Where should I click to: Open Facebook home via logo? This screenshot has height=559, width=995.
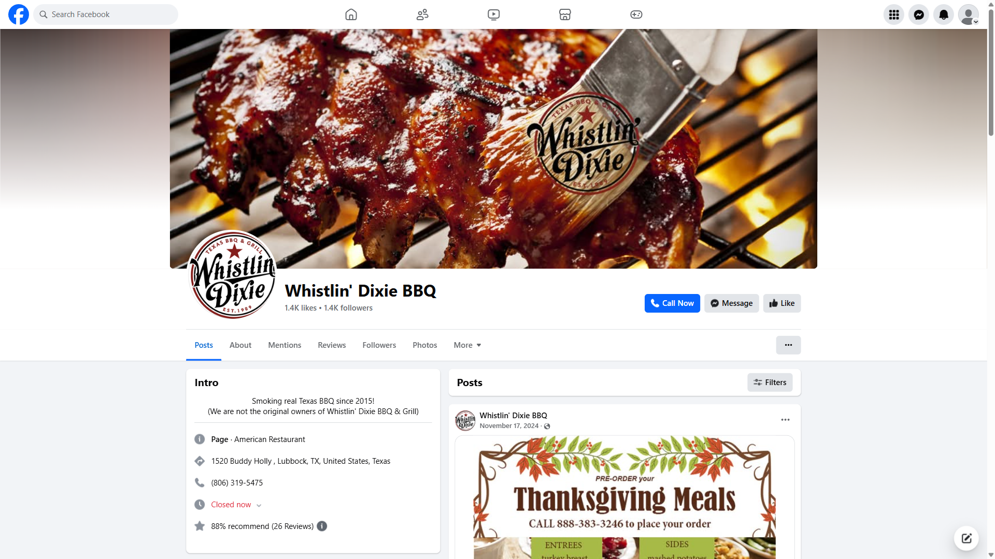pyautogui.click(x=19, y=14)
